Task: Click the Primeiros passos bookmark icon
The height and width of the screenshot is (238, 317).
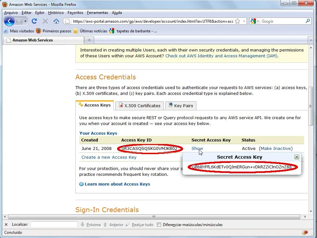Action: tap(38, 31)
